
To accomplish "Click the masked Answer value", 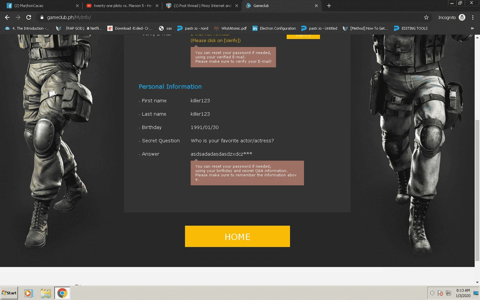I will click(x=221, y=154).
